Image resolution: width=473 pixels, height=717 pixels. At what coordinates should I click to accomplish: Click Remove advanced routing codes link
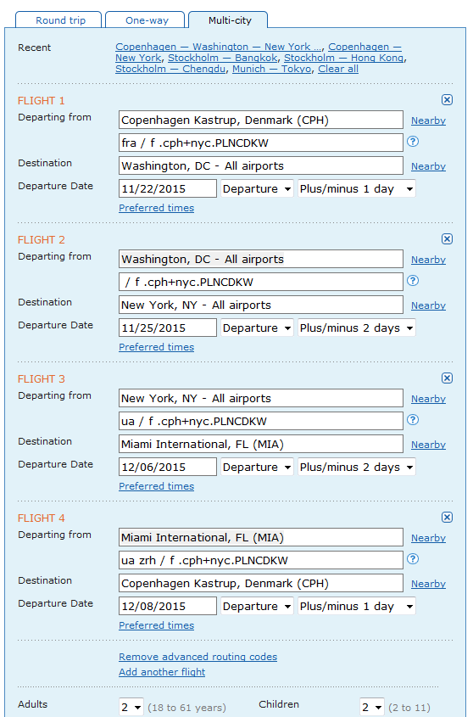[198, 657]
